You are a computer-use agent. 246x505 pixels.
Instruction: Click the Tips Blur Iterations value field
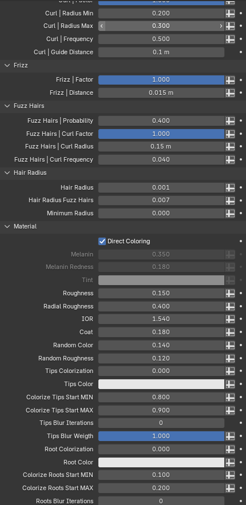tap(161, 423)
